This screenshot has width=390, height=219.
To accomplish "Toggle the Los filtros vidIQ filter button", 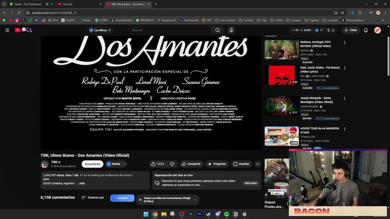I will [100, 30].
